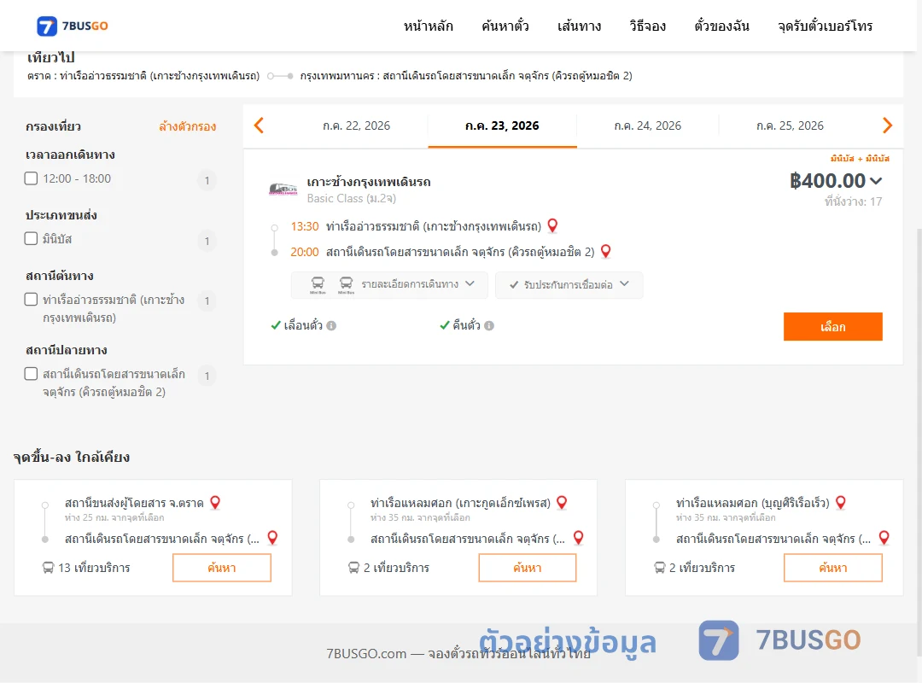922x683 pixels.
Task: Click the 7BUSGO logo in header
Action: pos(73,26)
